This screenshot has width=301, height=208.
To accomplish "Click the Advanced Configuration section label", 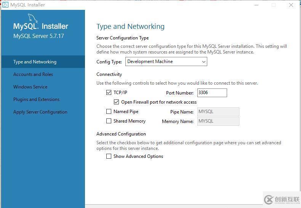I will (121, 134).
